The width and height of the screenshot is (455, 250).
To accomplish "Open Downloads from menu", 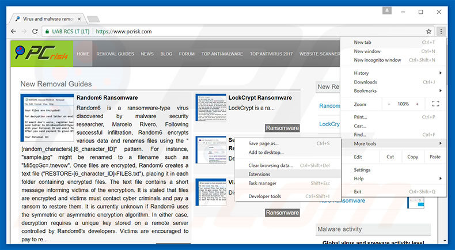I will tap(393, 82).
